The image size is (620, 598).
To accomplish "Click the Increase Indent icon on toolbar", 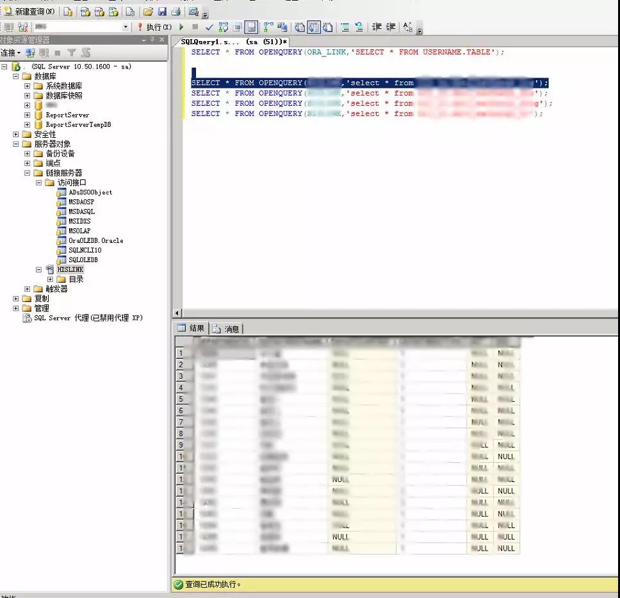I will 391,26.
